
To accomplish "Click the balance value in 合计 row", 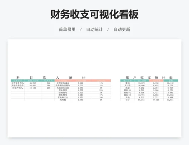I will (x=170, y=100).
